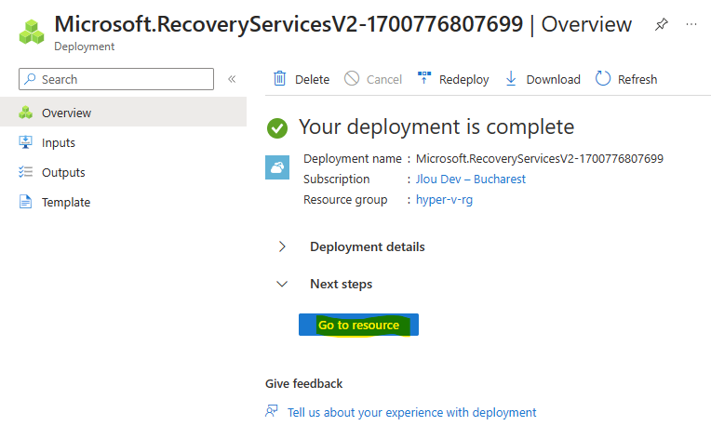Image resolution: width=711 pixels, height=439 pixels.
Task: Click the deployment cubes icon beside the title
Action: tap(32, 32)
